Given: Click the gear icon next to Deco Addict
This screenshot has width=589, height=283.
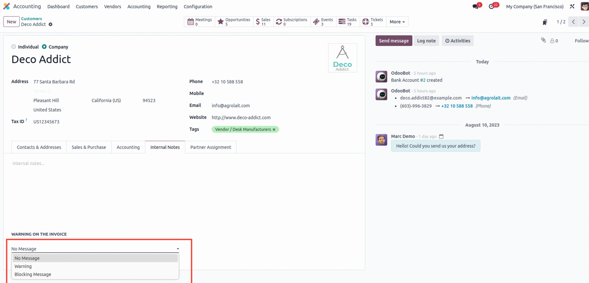Looking at the screenshot, I should [x=51, y=24].
